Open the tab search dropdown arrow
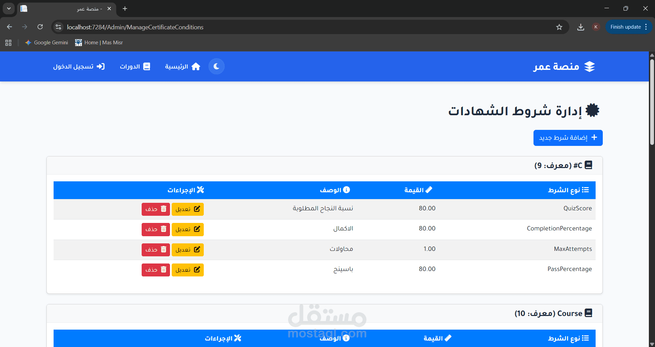This screenshot has width=655, height=347. [x=9, y=9]
